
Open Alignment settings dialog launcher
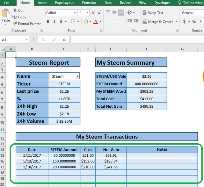[177, 31]
